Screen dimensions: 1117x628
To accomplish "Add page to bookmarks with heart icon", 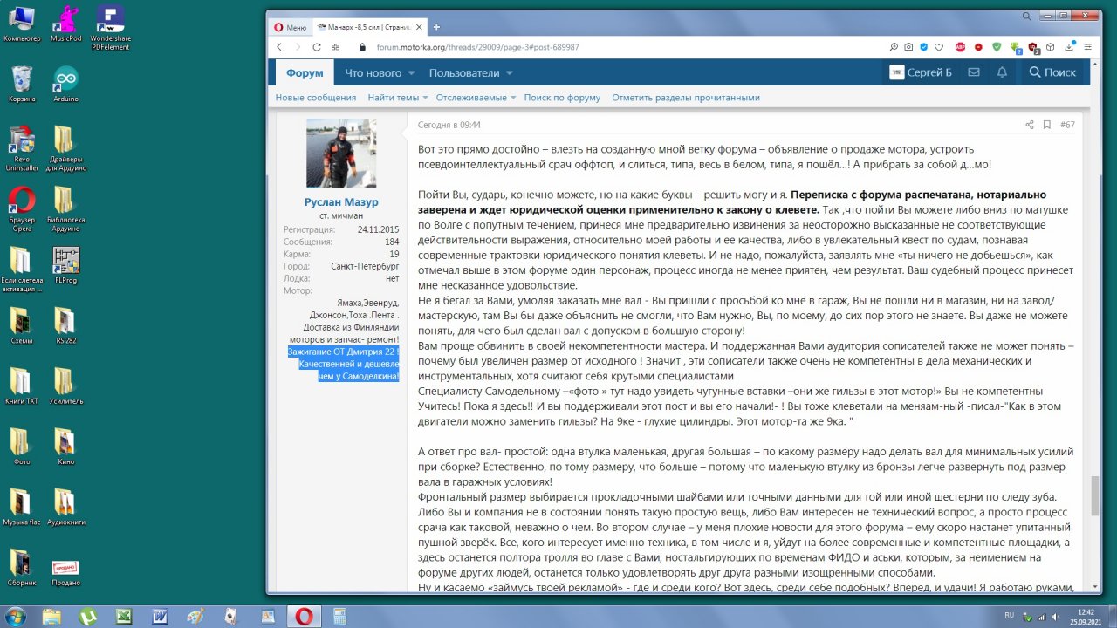I will coord(939,47).
